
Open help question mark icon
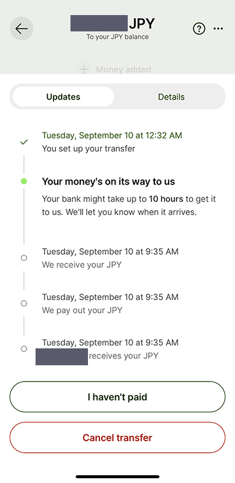pyautogui.click(x=199, y=29)
